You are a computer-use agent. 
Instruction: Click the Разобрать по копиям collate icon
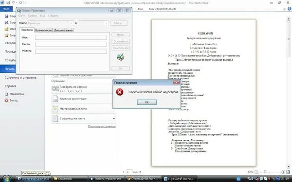tap(55, 89)
